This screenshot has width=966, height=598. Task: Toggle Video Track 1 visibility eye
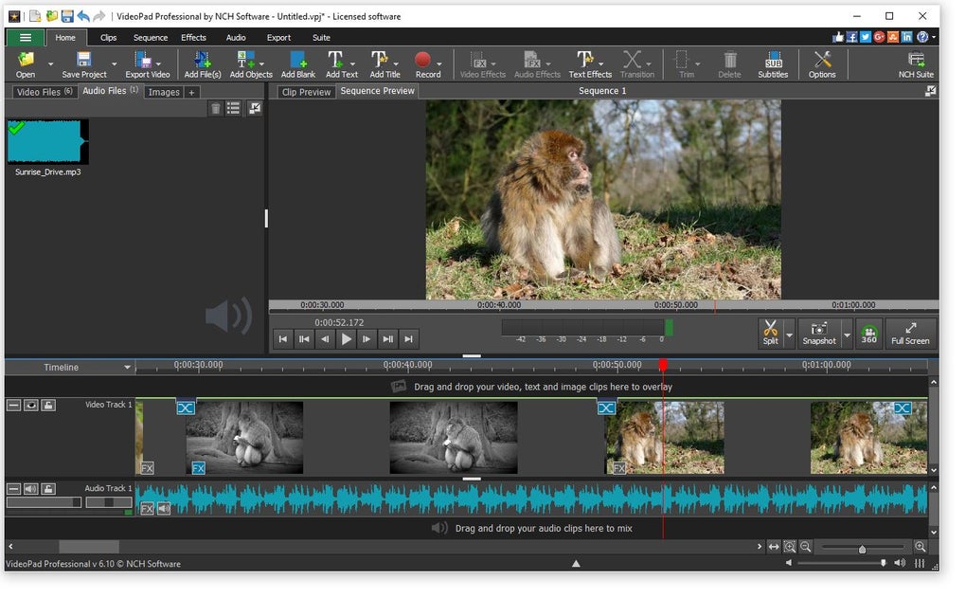[x=31, y=406]
